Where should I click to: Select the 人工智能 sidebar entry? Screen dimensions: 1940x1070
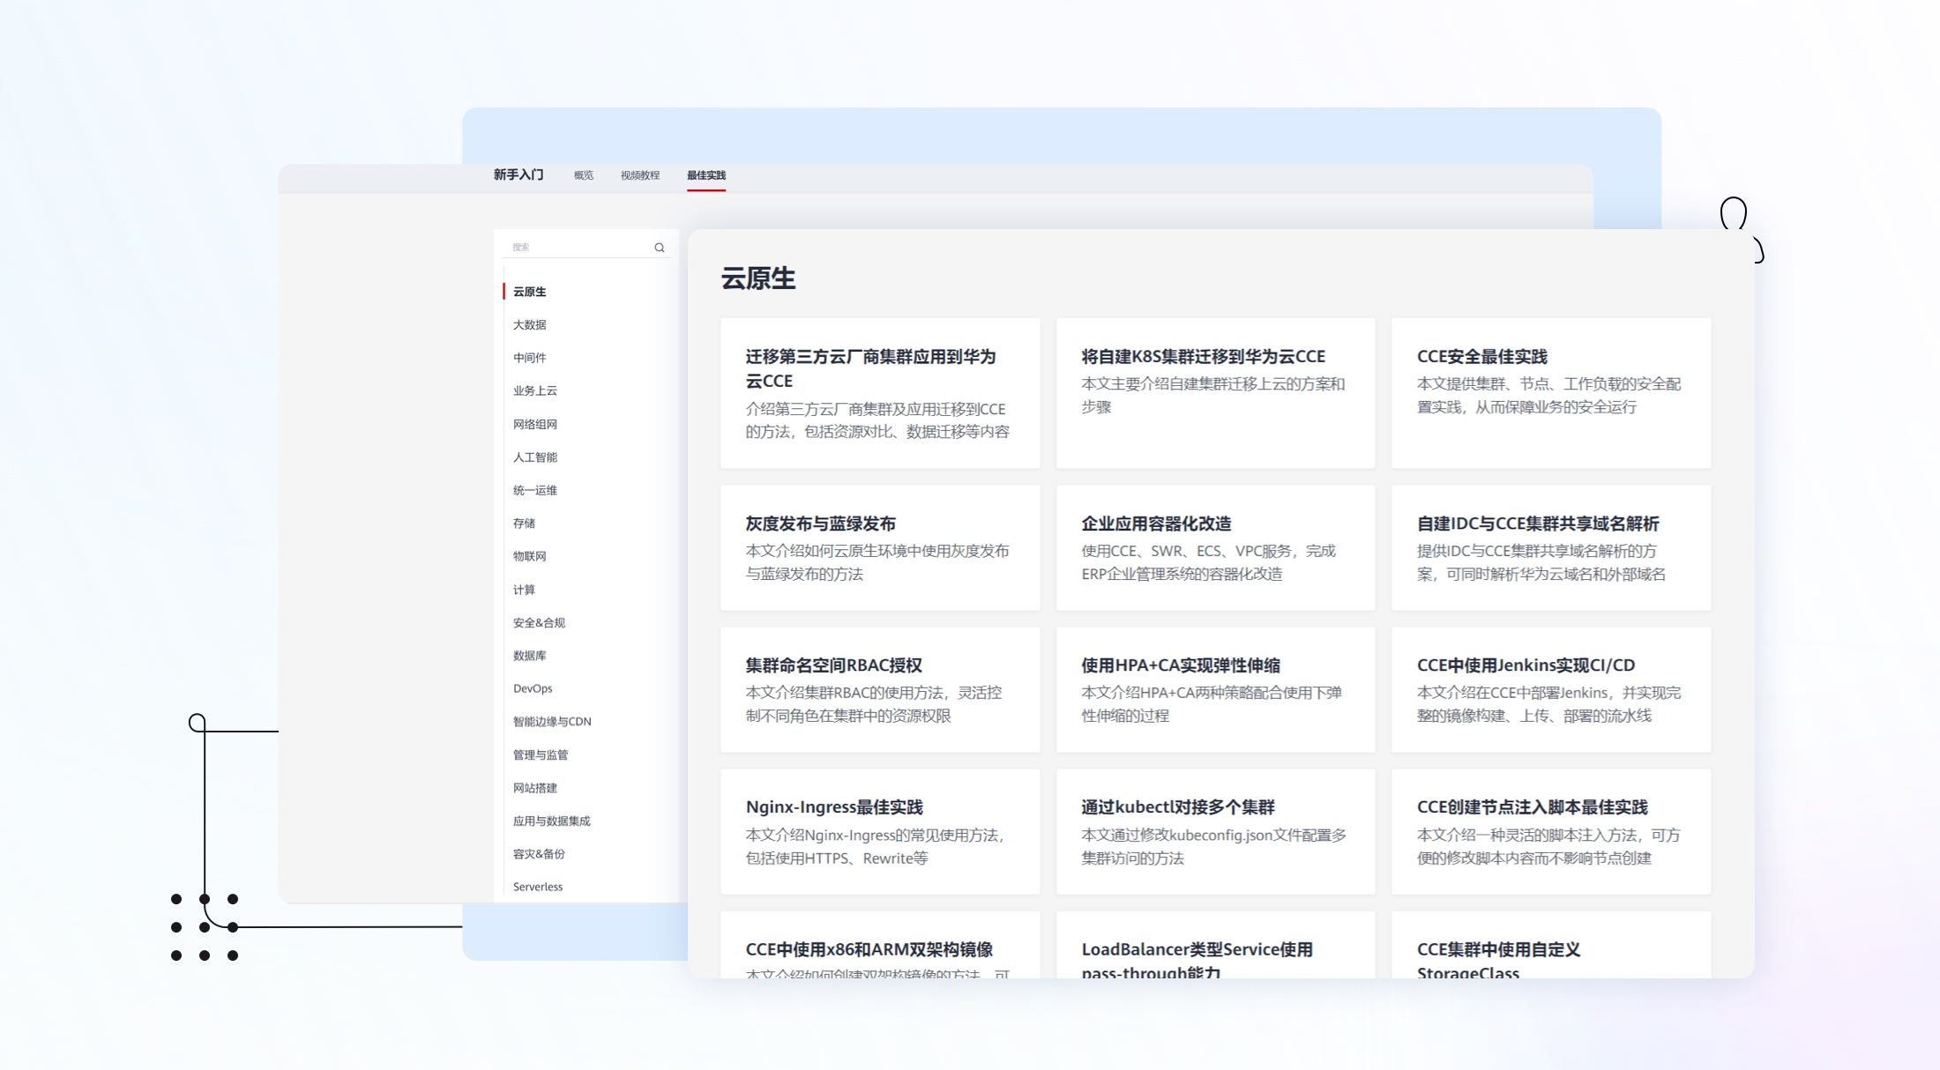[534, 457]
